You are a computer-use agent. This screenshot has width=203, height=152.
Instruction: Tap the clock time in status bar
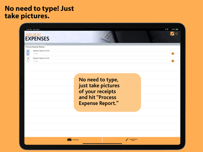[x=29, y=29]
